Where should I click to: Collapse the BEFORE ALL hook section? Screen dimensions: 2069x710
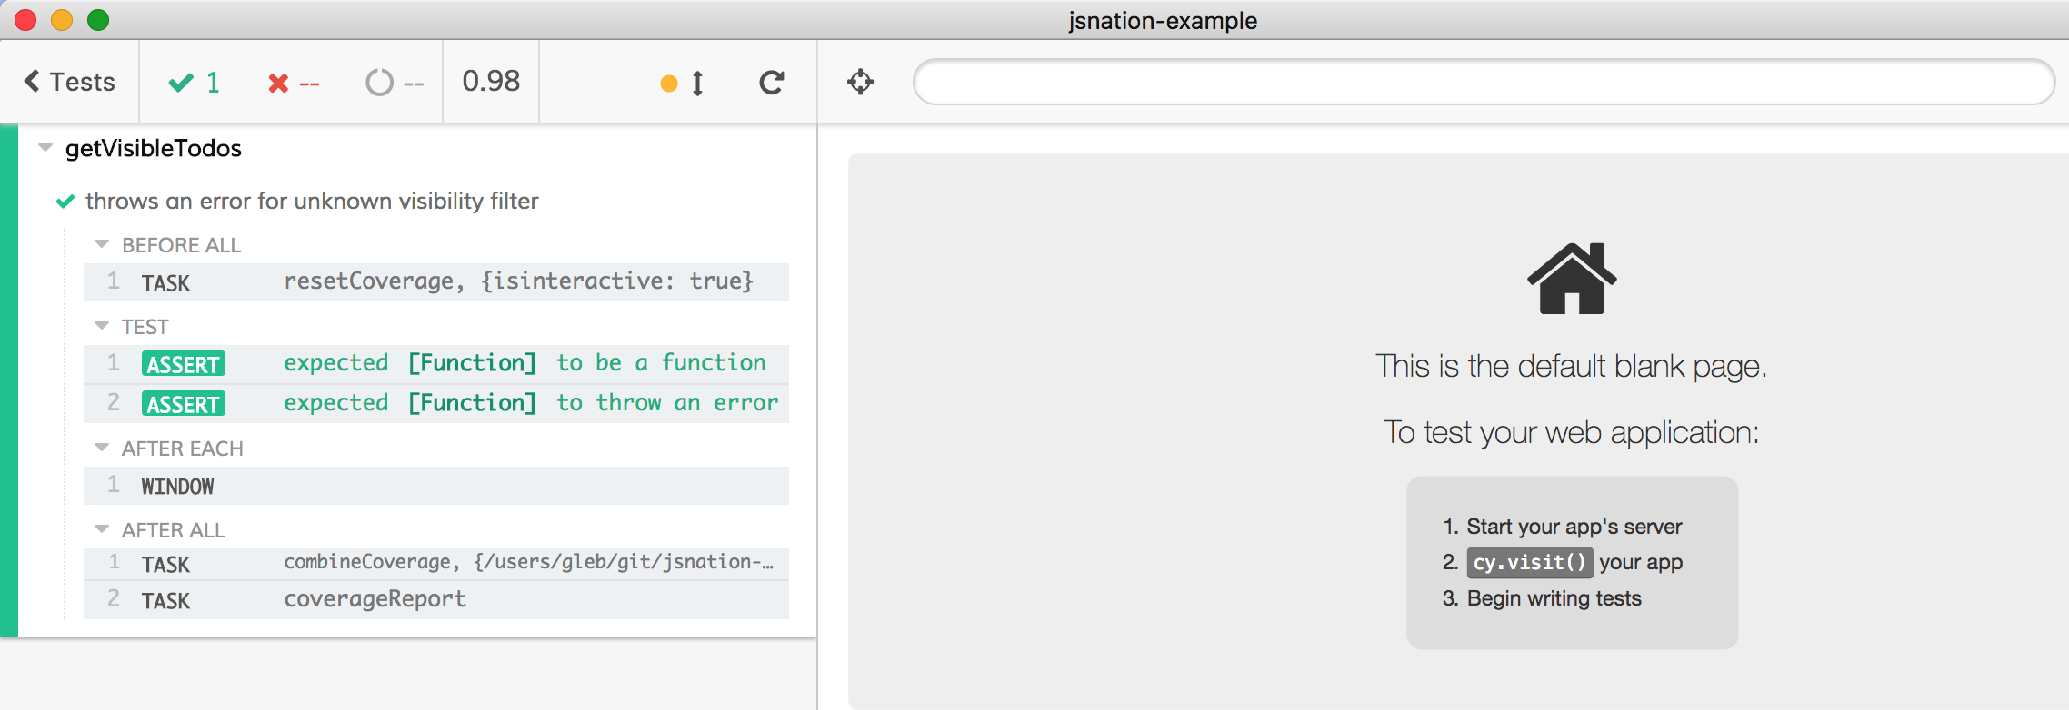coord(102,244)
